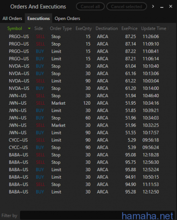Select the CYCC buy stop at 5.39
177x220 pixels.
88,147
